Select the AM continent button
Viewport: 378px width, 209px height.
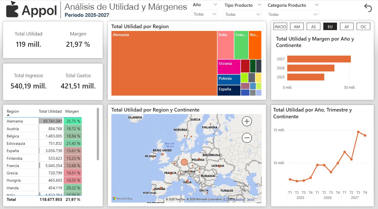297,26
